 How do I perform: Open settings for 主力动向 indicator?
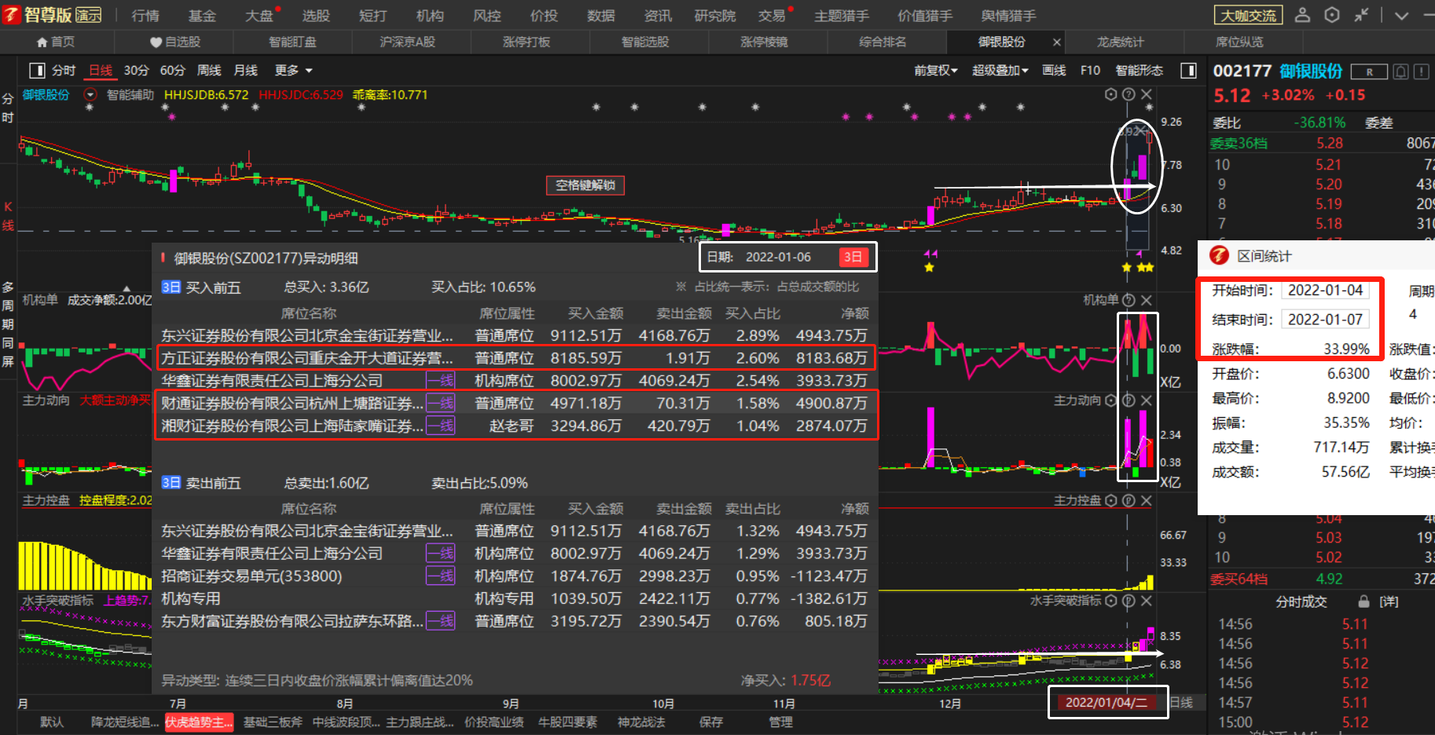click(x=1110, y=400)
